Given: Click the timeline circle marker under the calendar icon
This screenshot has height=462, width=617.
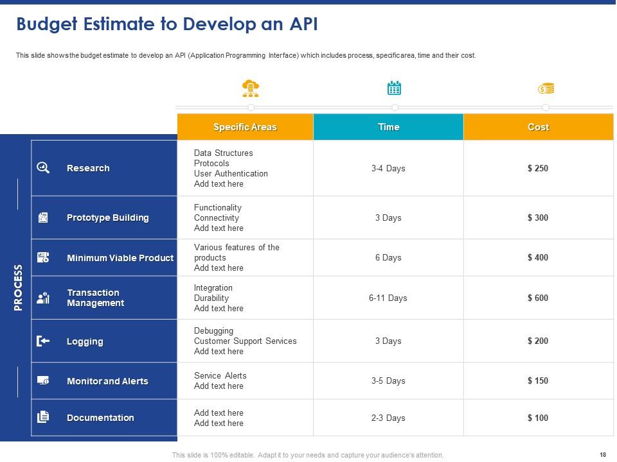Looking at the screenshot, I should pos(394,108).
